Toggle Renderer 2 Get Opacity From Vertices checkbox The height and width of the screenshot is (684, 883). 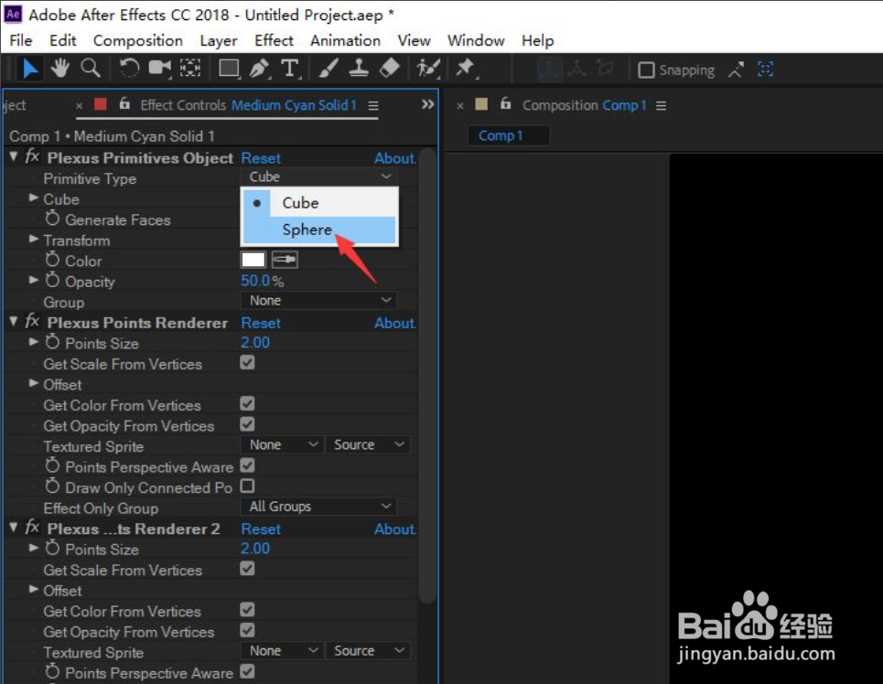click(x=247, y=630)
